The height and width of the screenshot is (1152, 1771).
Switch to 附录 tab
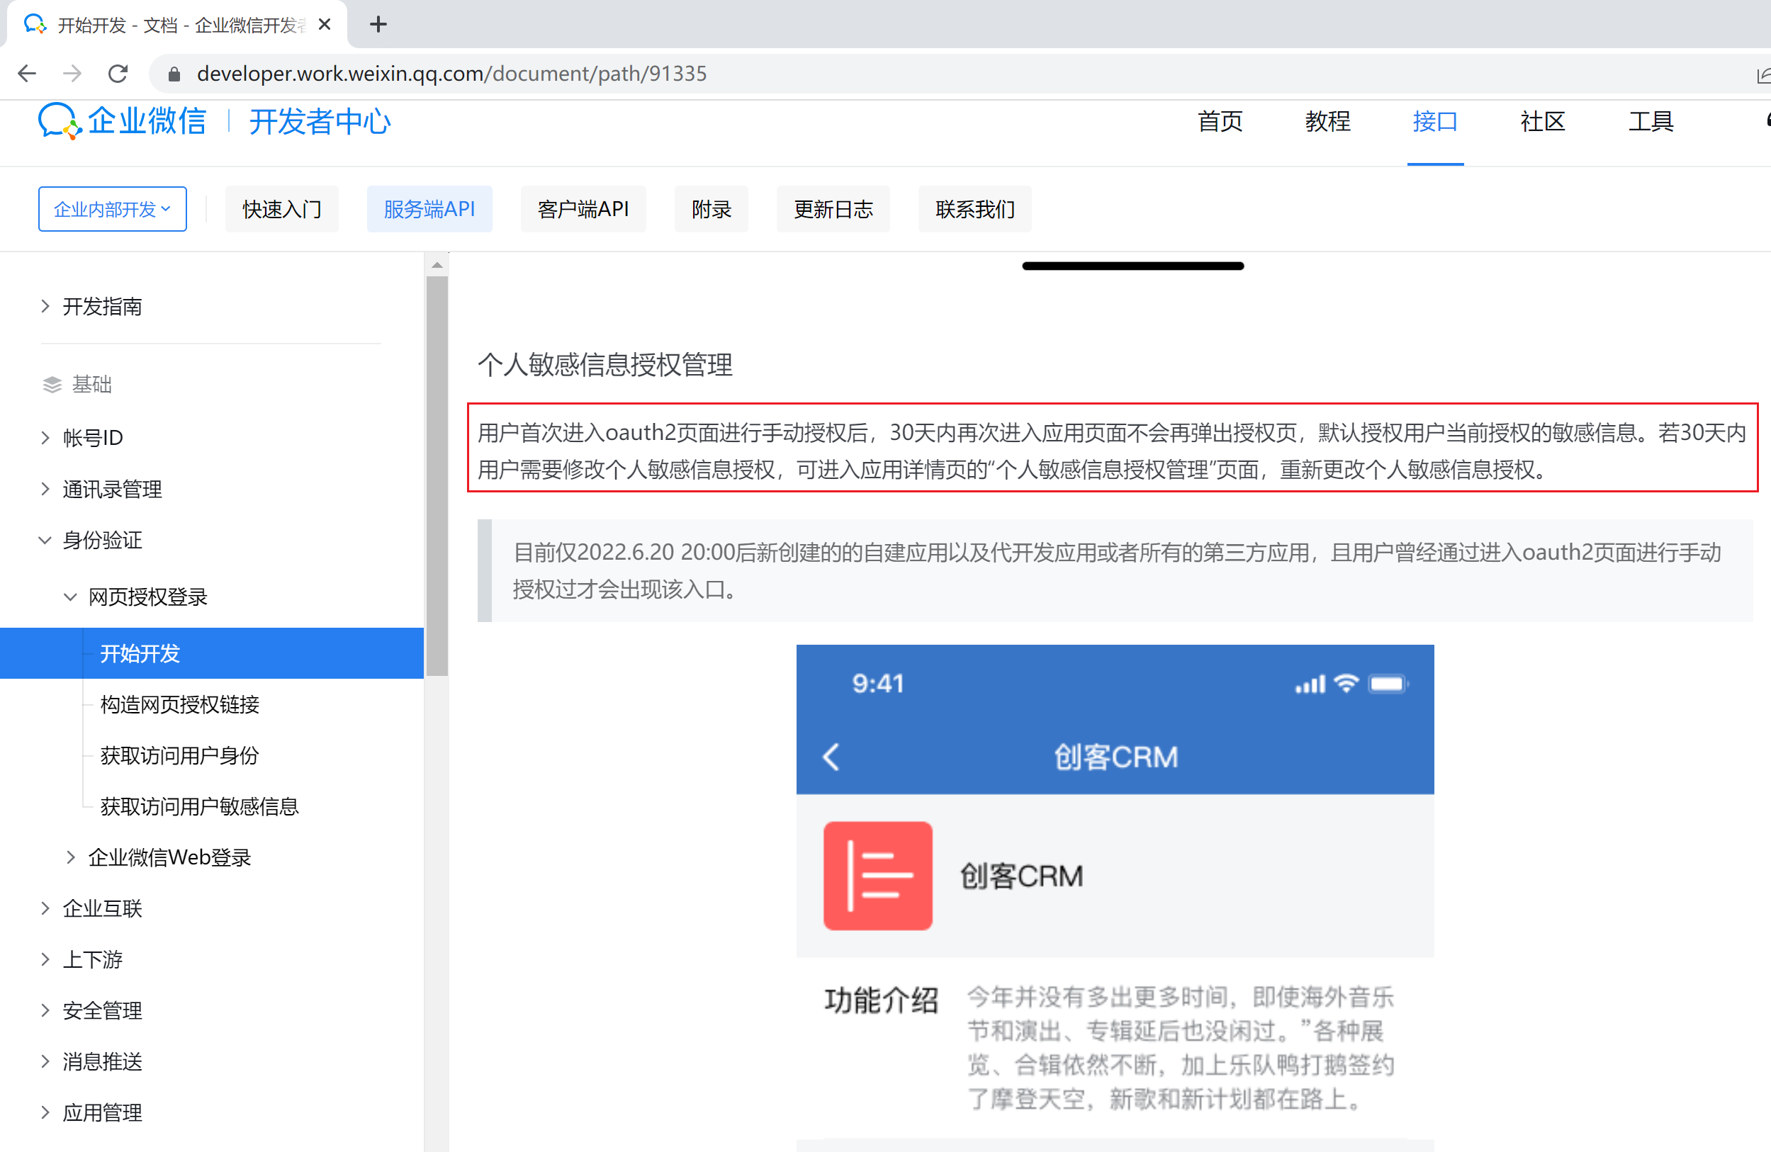point(712,209)
